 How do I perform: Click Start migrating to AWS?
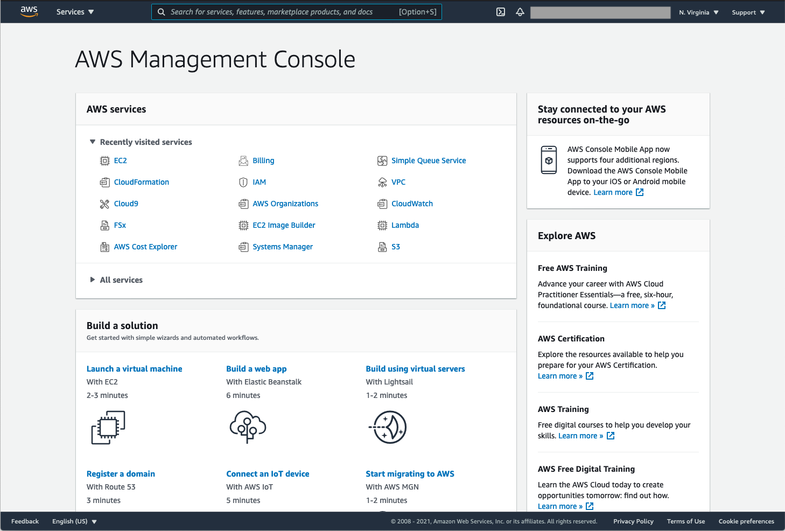(x=410, y=474)
